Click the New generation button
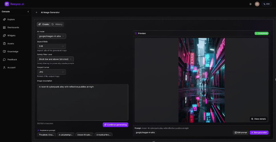Image resolution: width=276 pixels, height=142 pixels. pyautogui.click(x=259, y=133)
